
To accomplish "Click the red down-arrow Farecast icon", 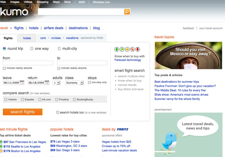I will pos(138,49).
